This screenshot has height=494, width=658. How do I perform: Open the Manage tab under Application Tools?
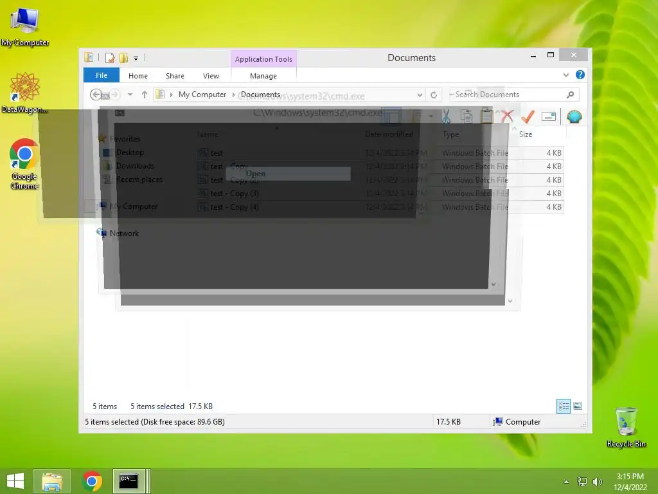pos(263,76)
